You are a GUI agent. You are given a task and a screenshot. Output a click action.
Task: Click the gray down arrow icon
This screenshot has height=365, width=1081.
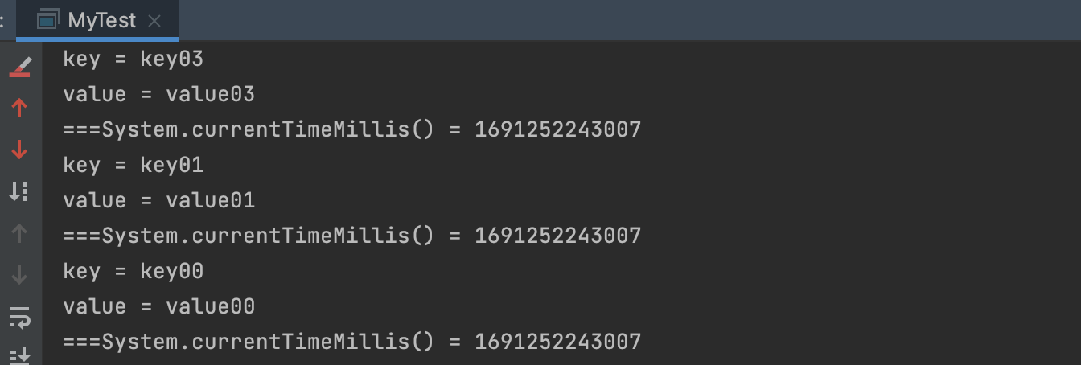click(x=20, y=275)
